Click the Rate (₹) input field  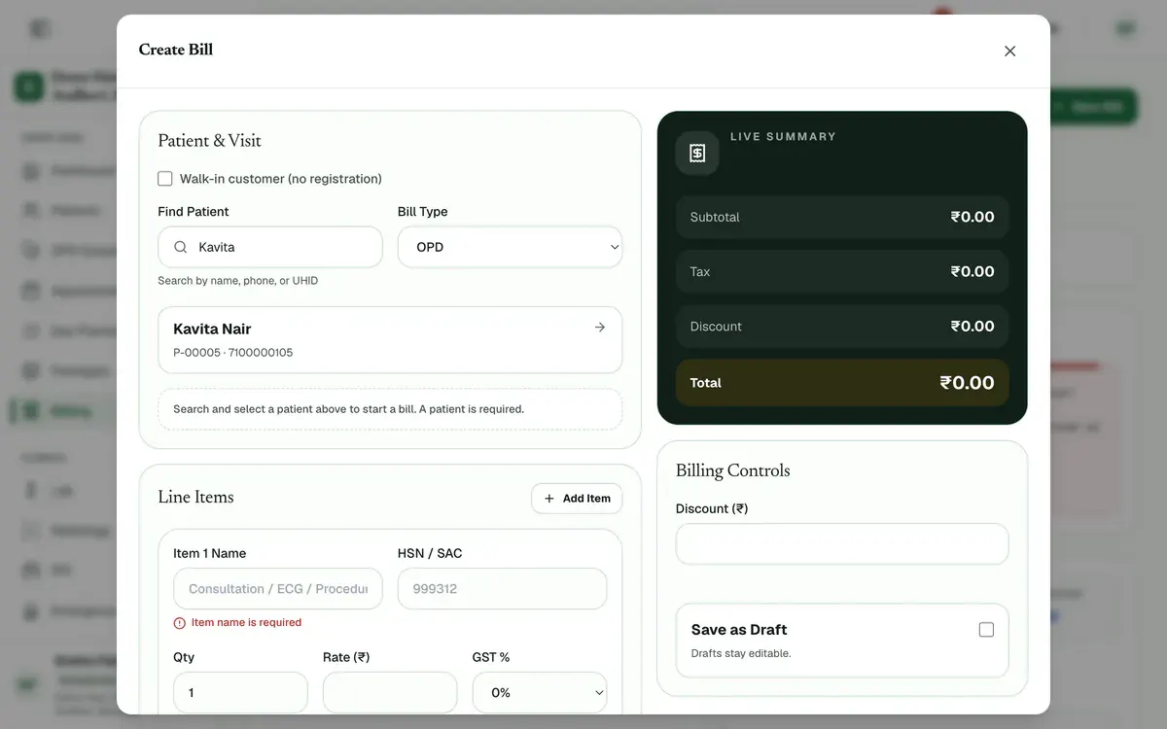click(390, 693)
